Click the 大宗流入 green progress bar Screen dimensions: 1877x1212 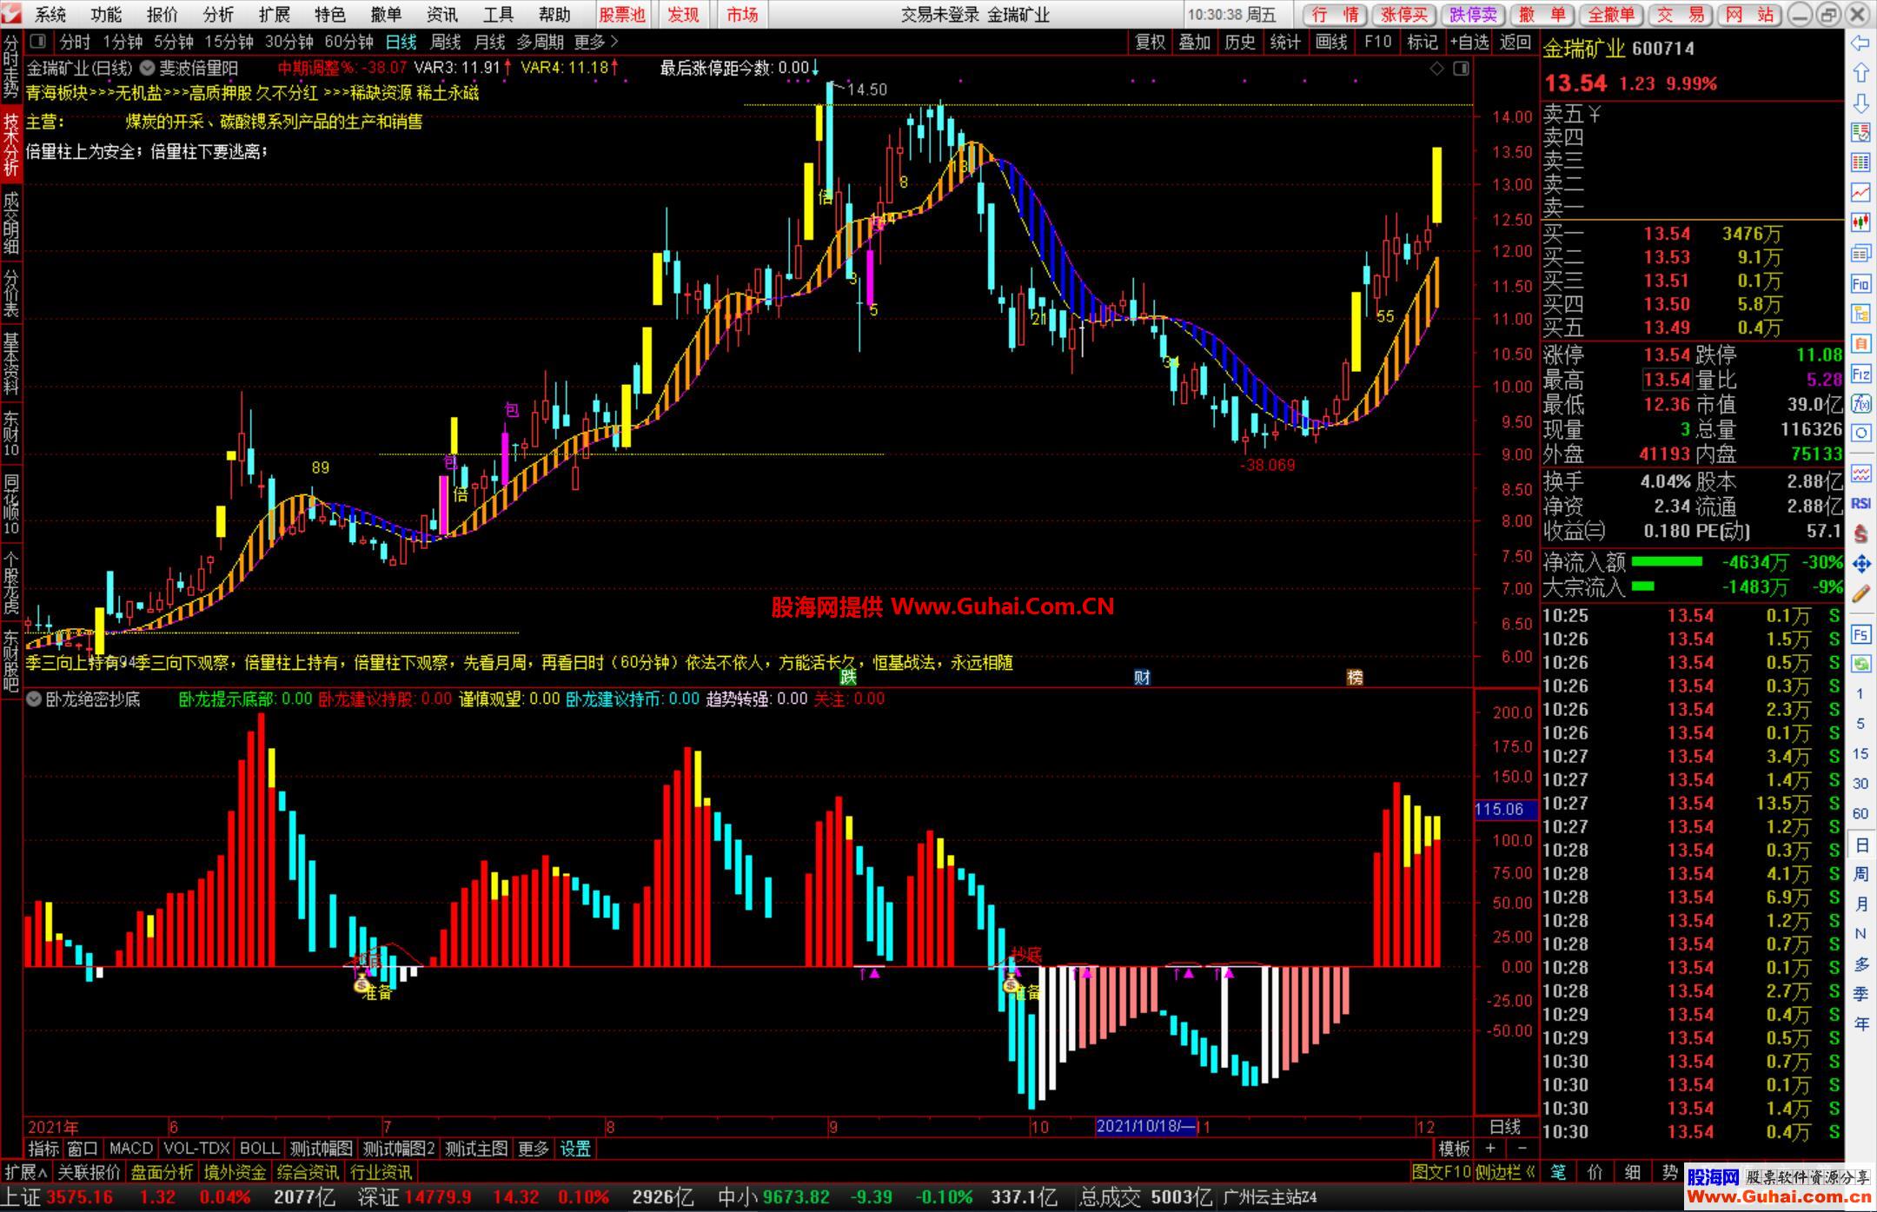[1643, 586]
